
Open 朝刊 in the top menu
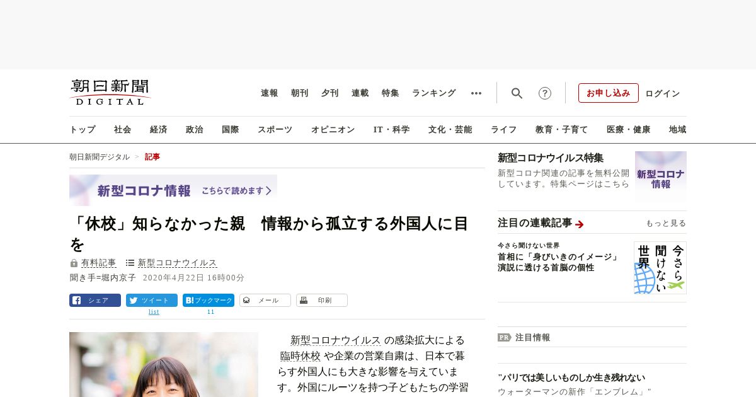(x=300, y=93)
